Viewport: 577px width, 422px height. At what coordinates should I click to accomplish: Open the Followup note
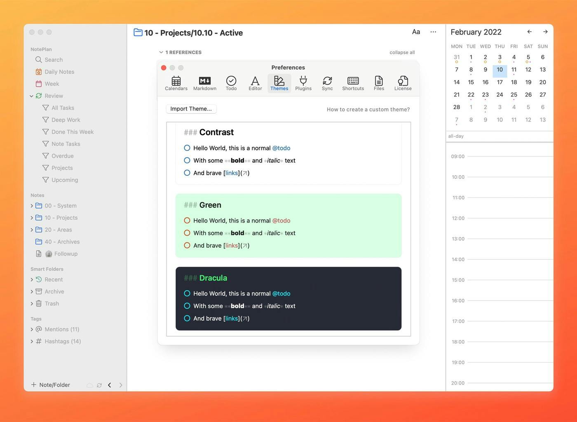tap(56, 254)
